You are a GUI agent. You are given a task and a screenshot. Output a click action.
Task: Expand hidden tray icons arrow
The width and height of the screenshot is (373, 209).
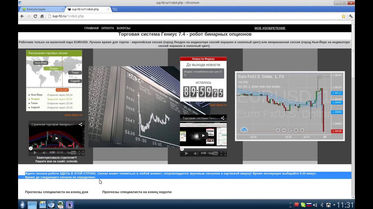(334, 205)
